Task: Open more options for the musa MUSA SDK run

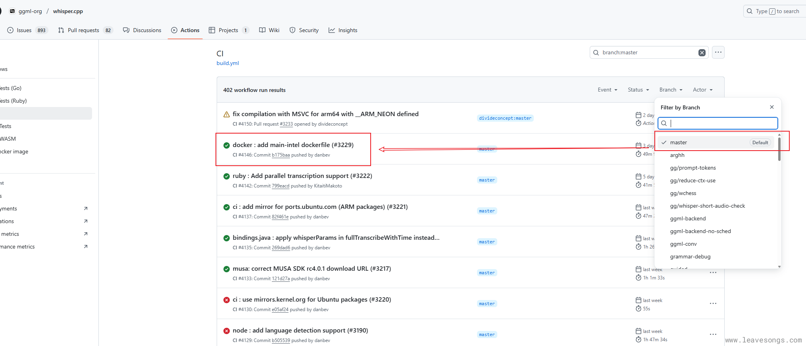Action: click(x=713, y=273)
